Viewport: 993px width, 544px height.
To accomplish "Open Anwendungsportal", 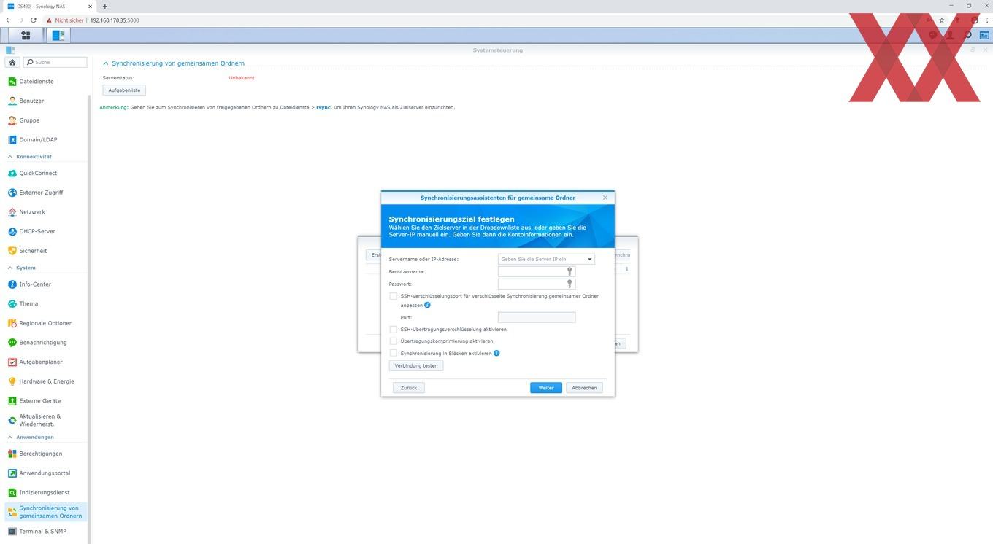I will [x=45, y=473].
